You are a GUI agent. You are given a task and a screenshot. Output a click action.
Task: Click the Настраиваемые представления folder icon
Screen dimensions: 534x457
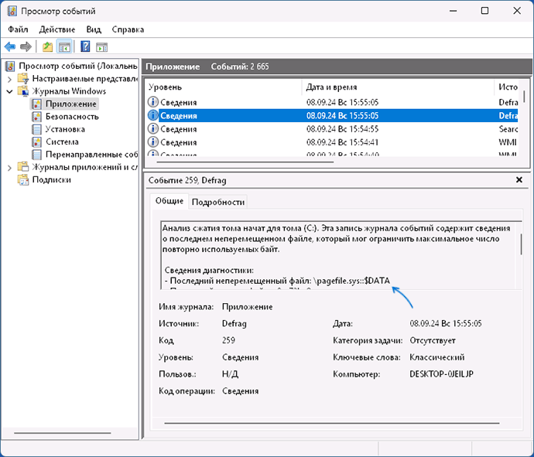click(x=23, y=79)
